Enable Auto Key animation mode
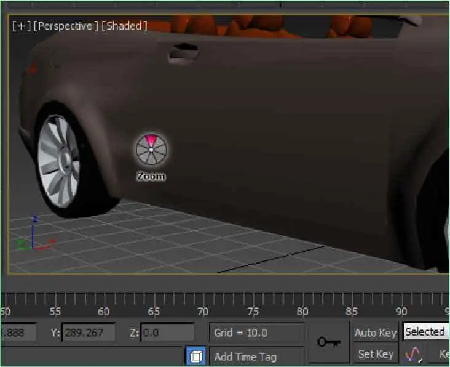Screen dimensions: 450x367 pos(375,333)
